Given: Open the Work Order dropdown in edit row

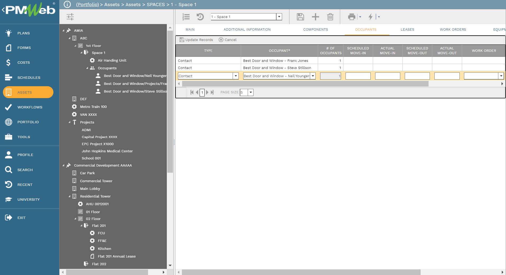Looking at the screenshot, I should (x=501, y=76).
